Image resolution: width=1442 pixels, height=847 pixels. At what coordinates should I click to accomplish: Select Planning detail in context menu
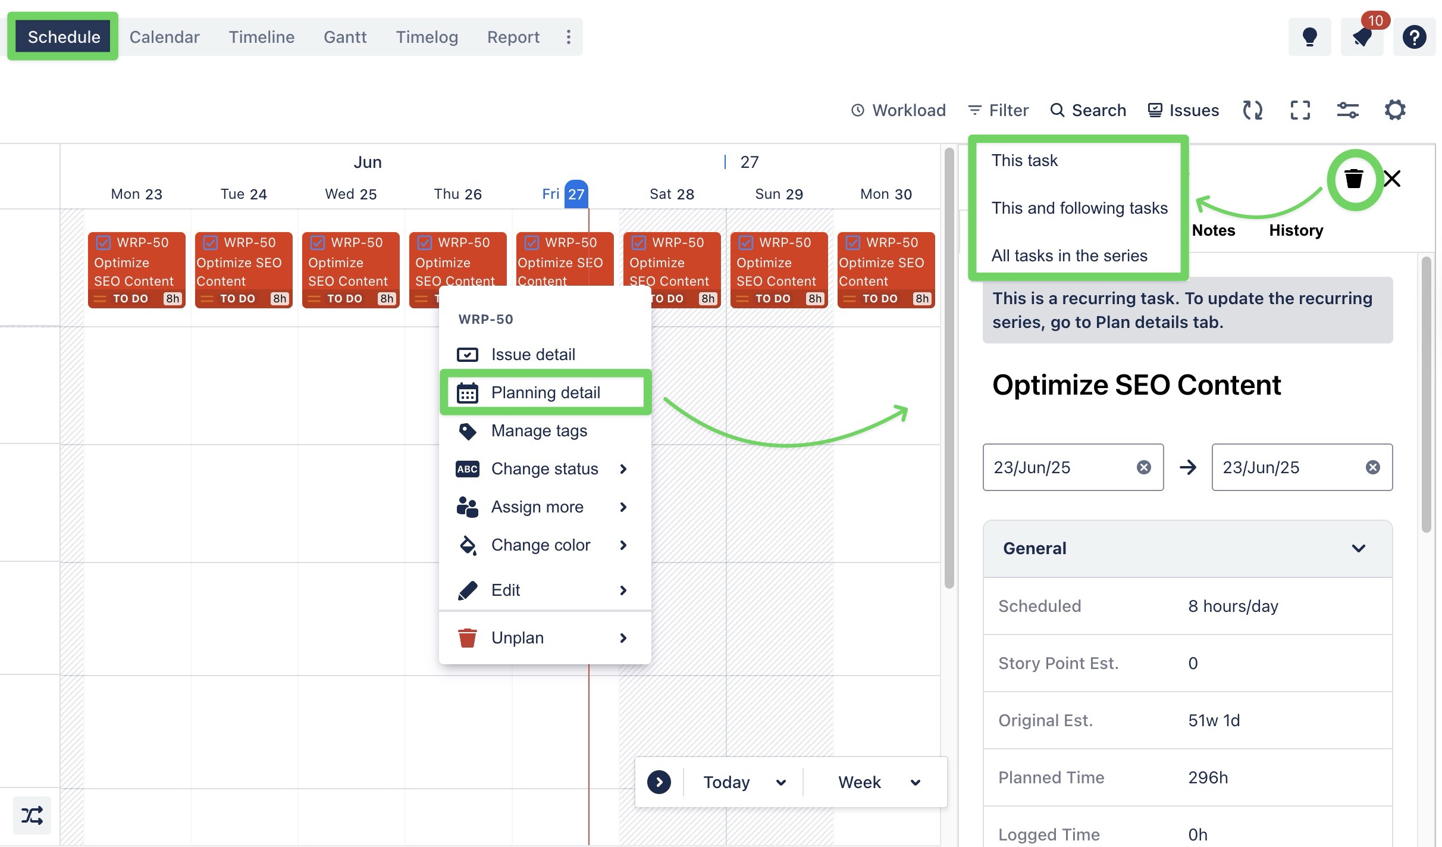pos(545,393)
